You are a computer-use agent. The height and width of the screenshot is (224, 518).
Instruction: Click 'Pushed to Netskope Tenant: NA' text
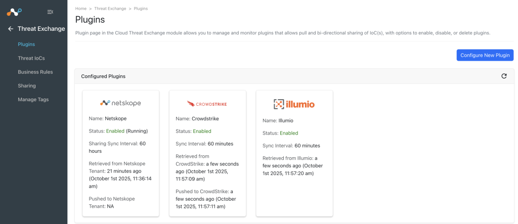[x=112, y=203]
